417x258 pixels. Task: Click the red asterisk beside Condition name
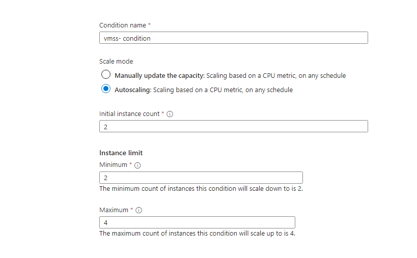(149, 25)
